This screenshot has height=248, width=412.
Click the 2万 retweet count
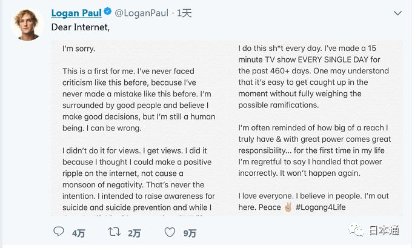133,232
